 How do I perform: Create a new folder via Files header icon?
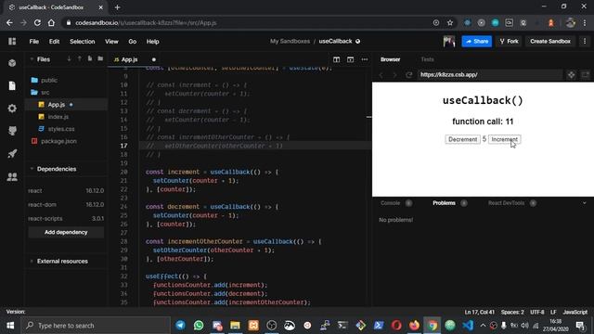[100, 58]
